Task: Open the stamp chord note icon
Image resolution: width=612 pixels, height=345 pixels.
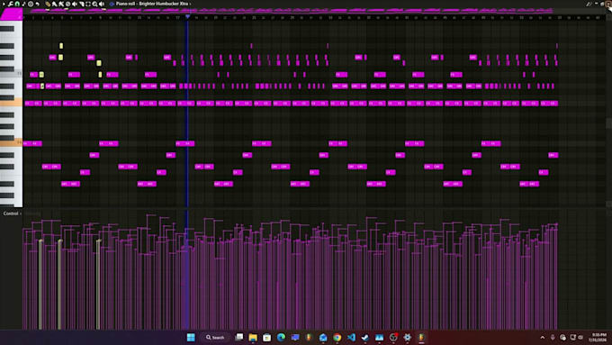Action: pyautogui.click(x=23, y=4)
